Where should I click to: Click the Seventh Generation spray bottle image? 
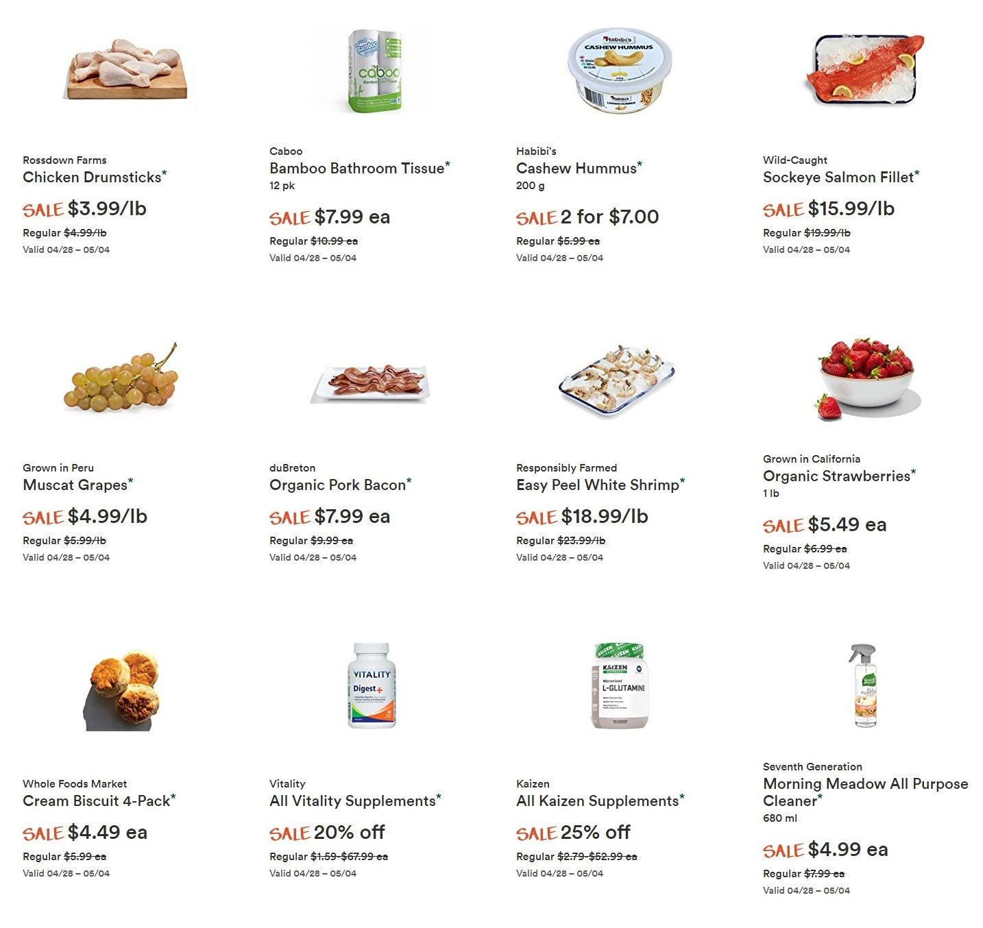pyautogui.click(x=864, y=685)
